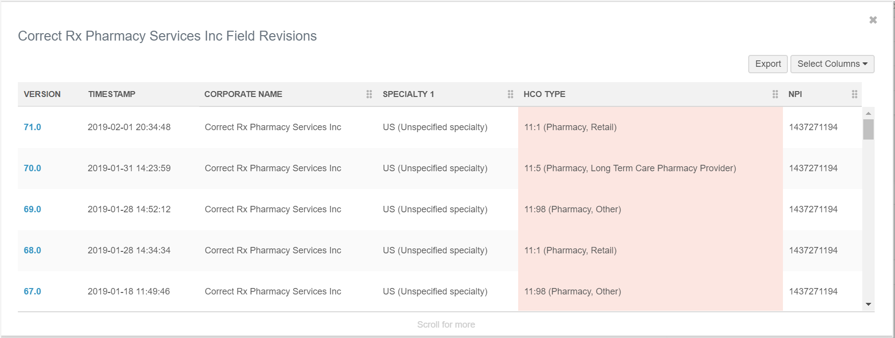Screen dimensions: 895x338
Task: Open version 71.0 revision link
Action: coord(32,127)
